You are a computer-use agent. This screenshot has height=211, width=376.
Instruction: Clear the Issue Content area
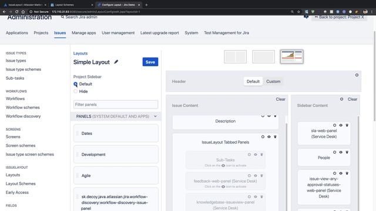click(280, 99)
